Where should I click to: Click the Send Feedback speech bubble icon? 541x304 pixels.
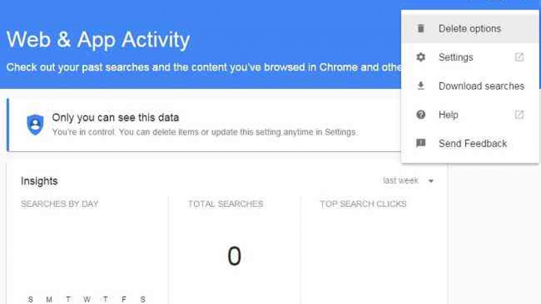pos(421,144)
